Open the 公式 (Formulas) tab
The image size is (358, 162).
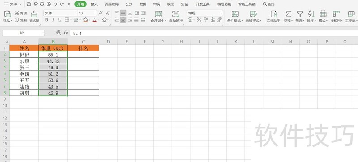[x=129, y=4]
